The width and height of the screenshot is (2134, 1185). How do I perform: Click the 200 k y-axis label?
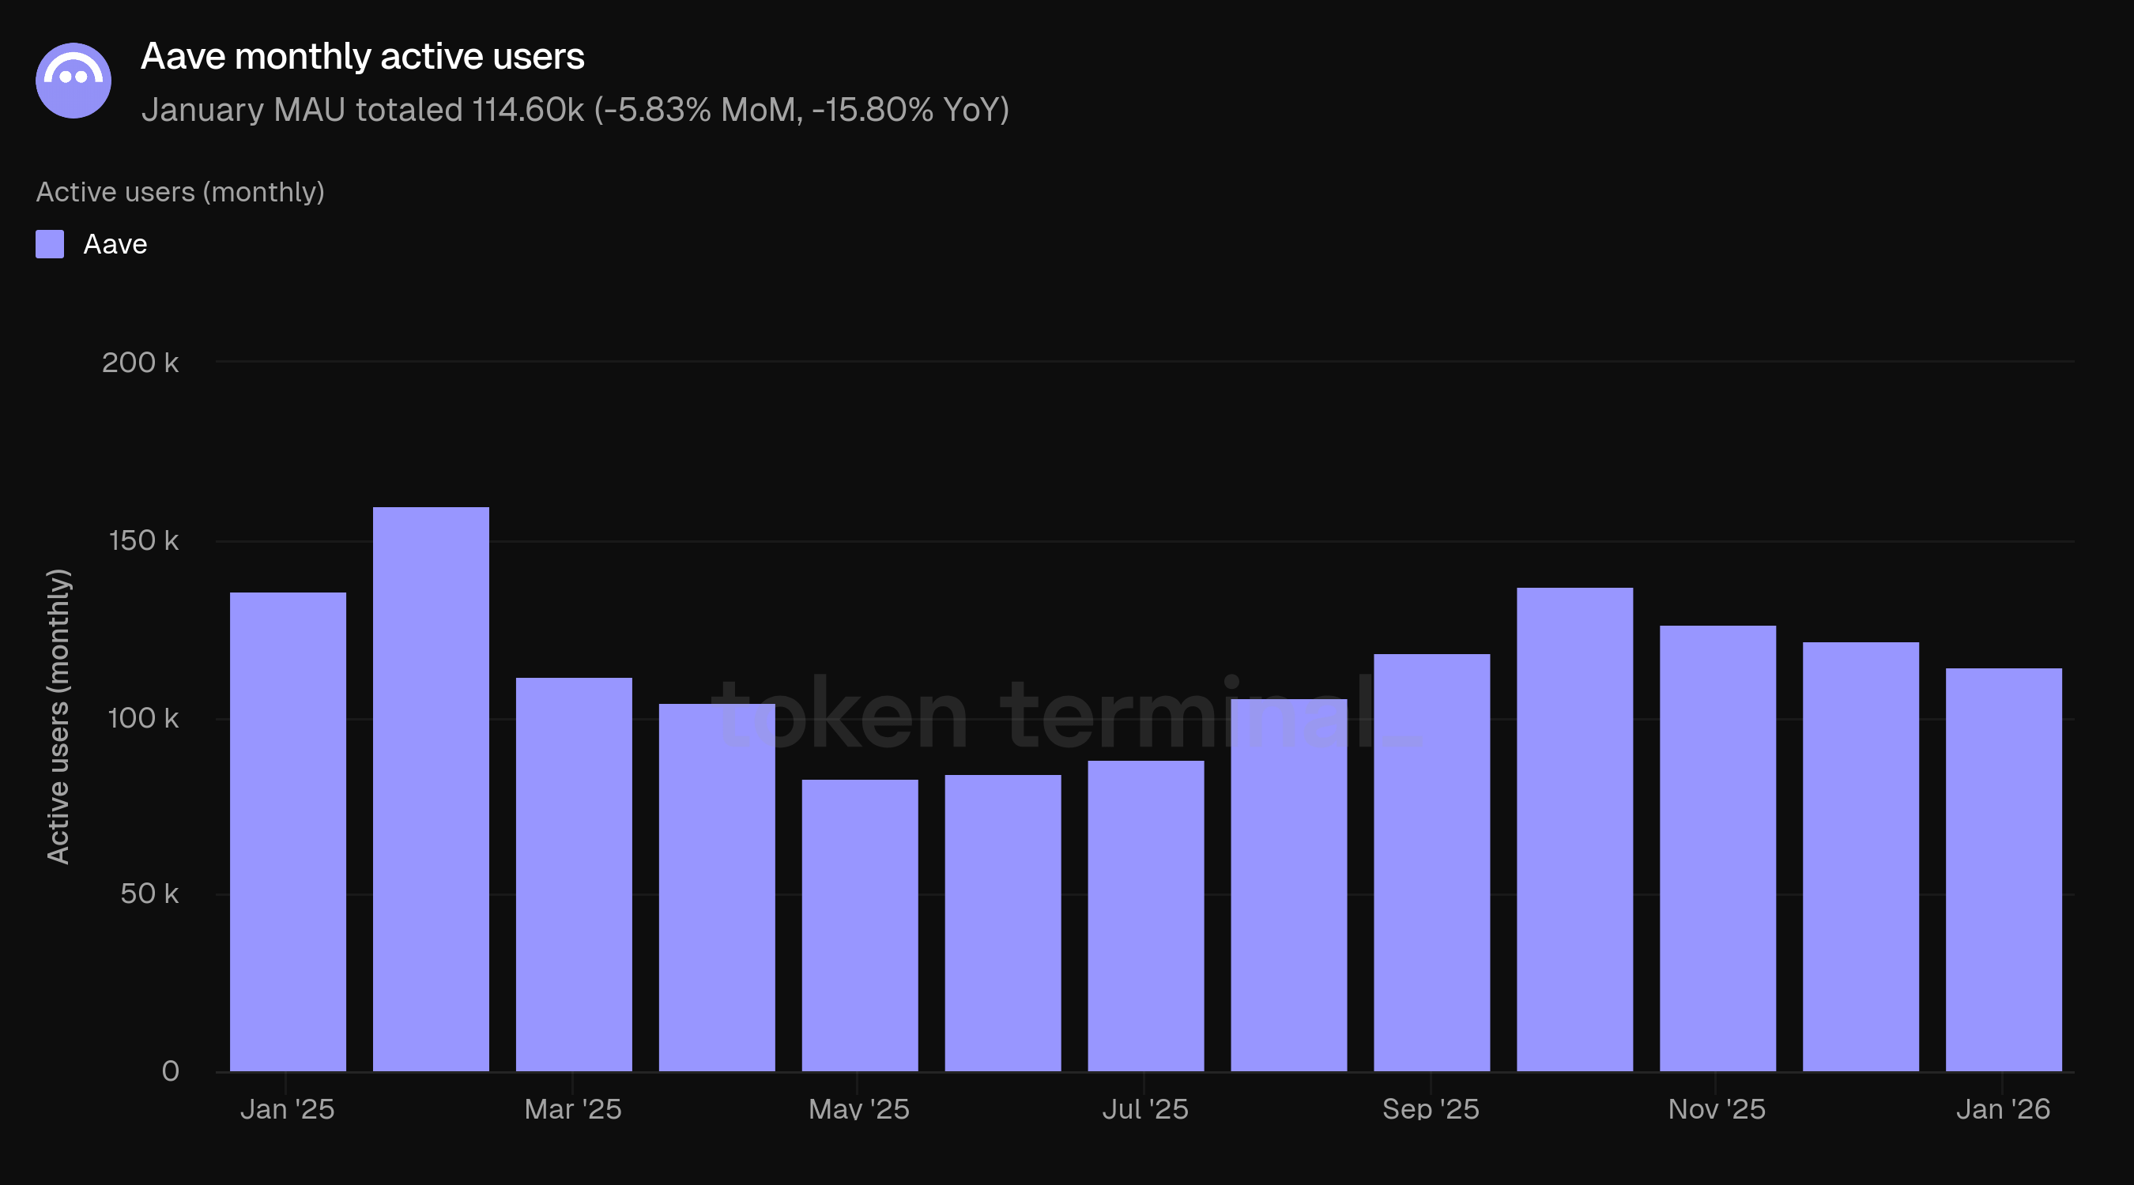tap(140, 363)
